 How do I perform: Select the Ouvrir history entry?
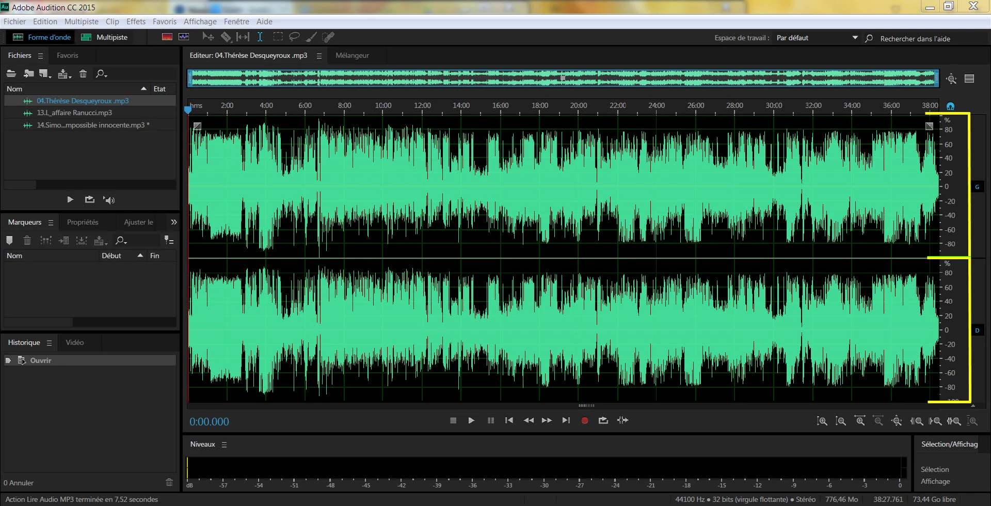coord(90,360)
